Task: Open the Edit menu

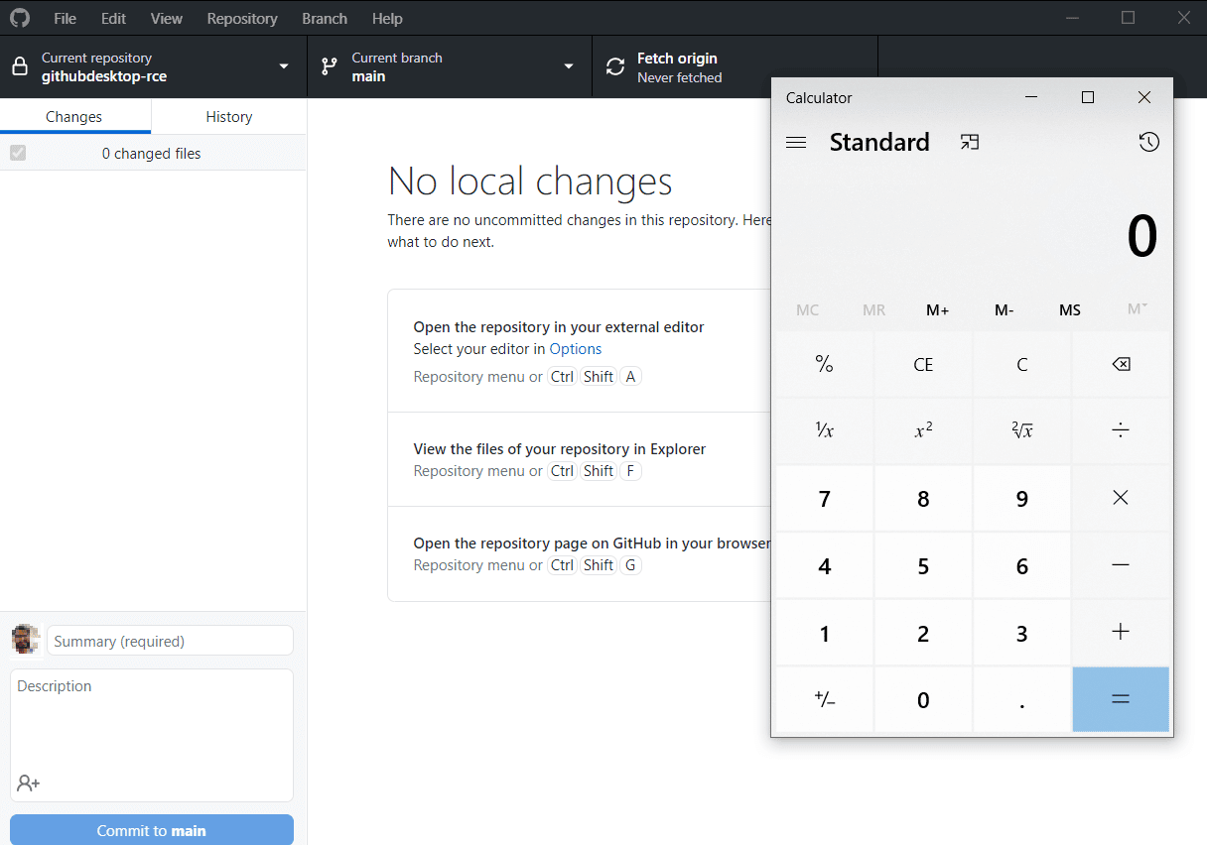Action: (113, 18)
